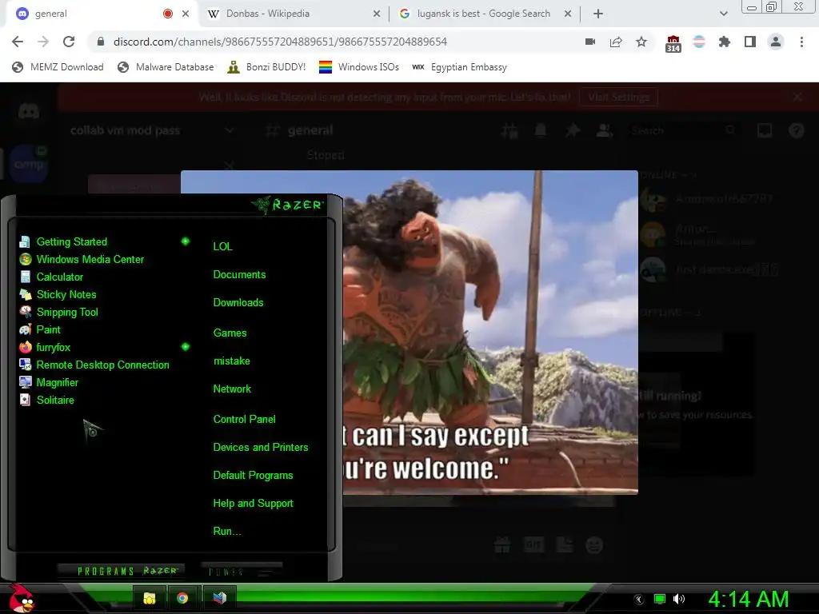Open Downloads in start menu

click(x=238, y=303)
